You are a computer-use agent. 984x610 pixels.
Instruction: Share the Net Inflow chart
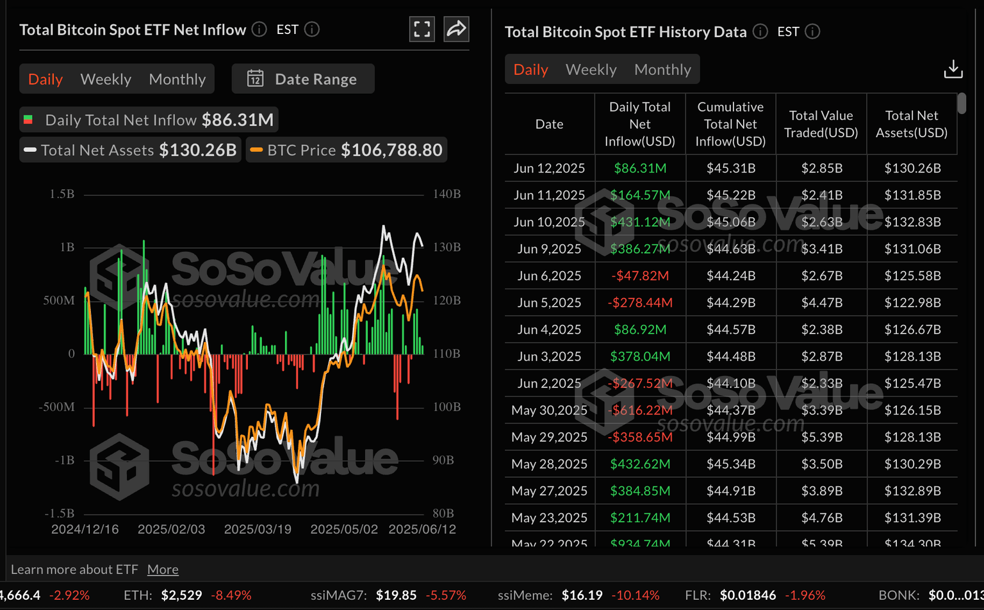click(456, 29)
